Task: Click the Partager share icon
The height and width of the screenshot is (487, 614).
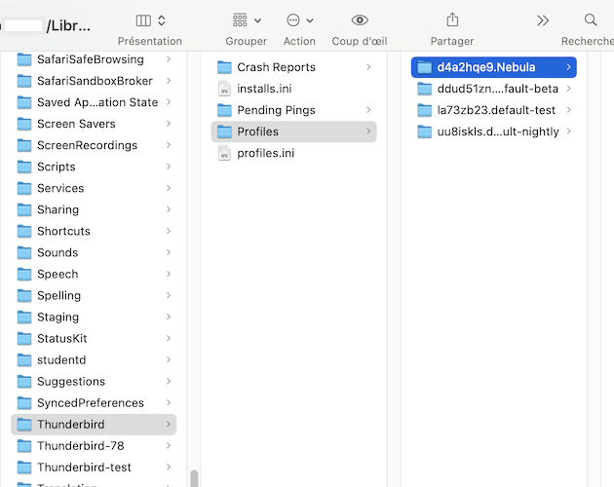Action: pyautogui.click(x=452, y=19)
